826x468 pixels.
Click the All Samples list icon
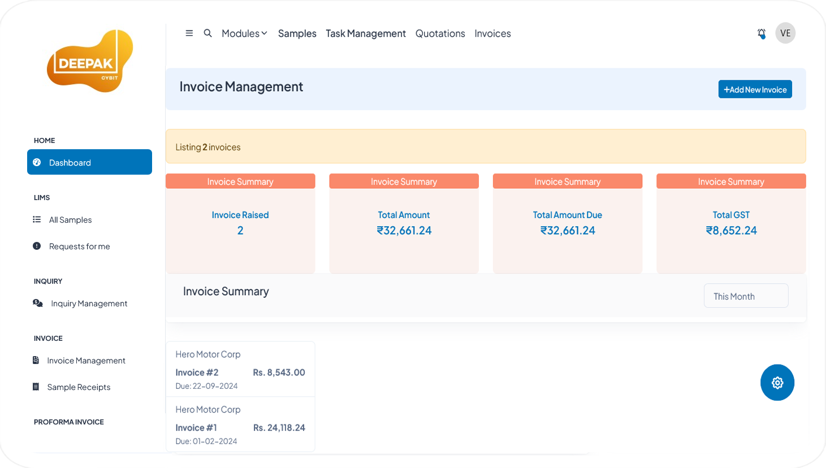pos(37,220)
